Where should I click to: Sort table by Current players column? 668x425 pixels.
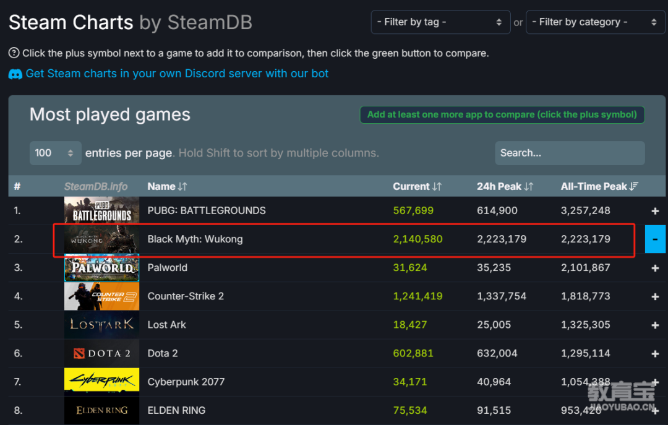[417, 186]
